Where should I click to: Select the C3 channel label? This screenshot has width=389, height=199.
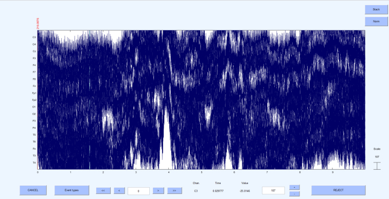click(x=34, y=38)
